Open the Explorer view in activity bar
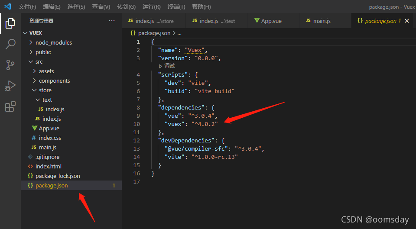Image resolution: width=416 pixels, height=229 pixels. 10,23
